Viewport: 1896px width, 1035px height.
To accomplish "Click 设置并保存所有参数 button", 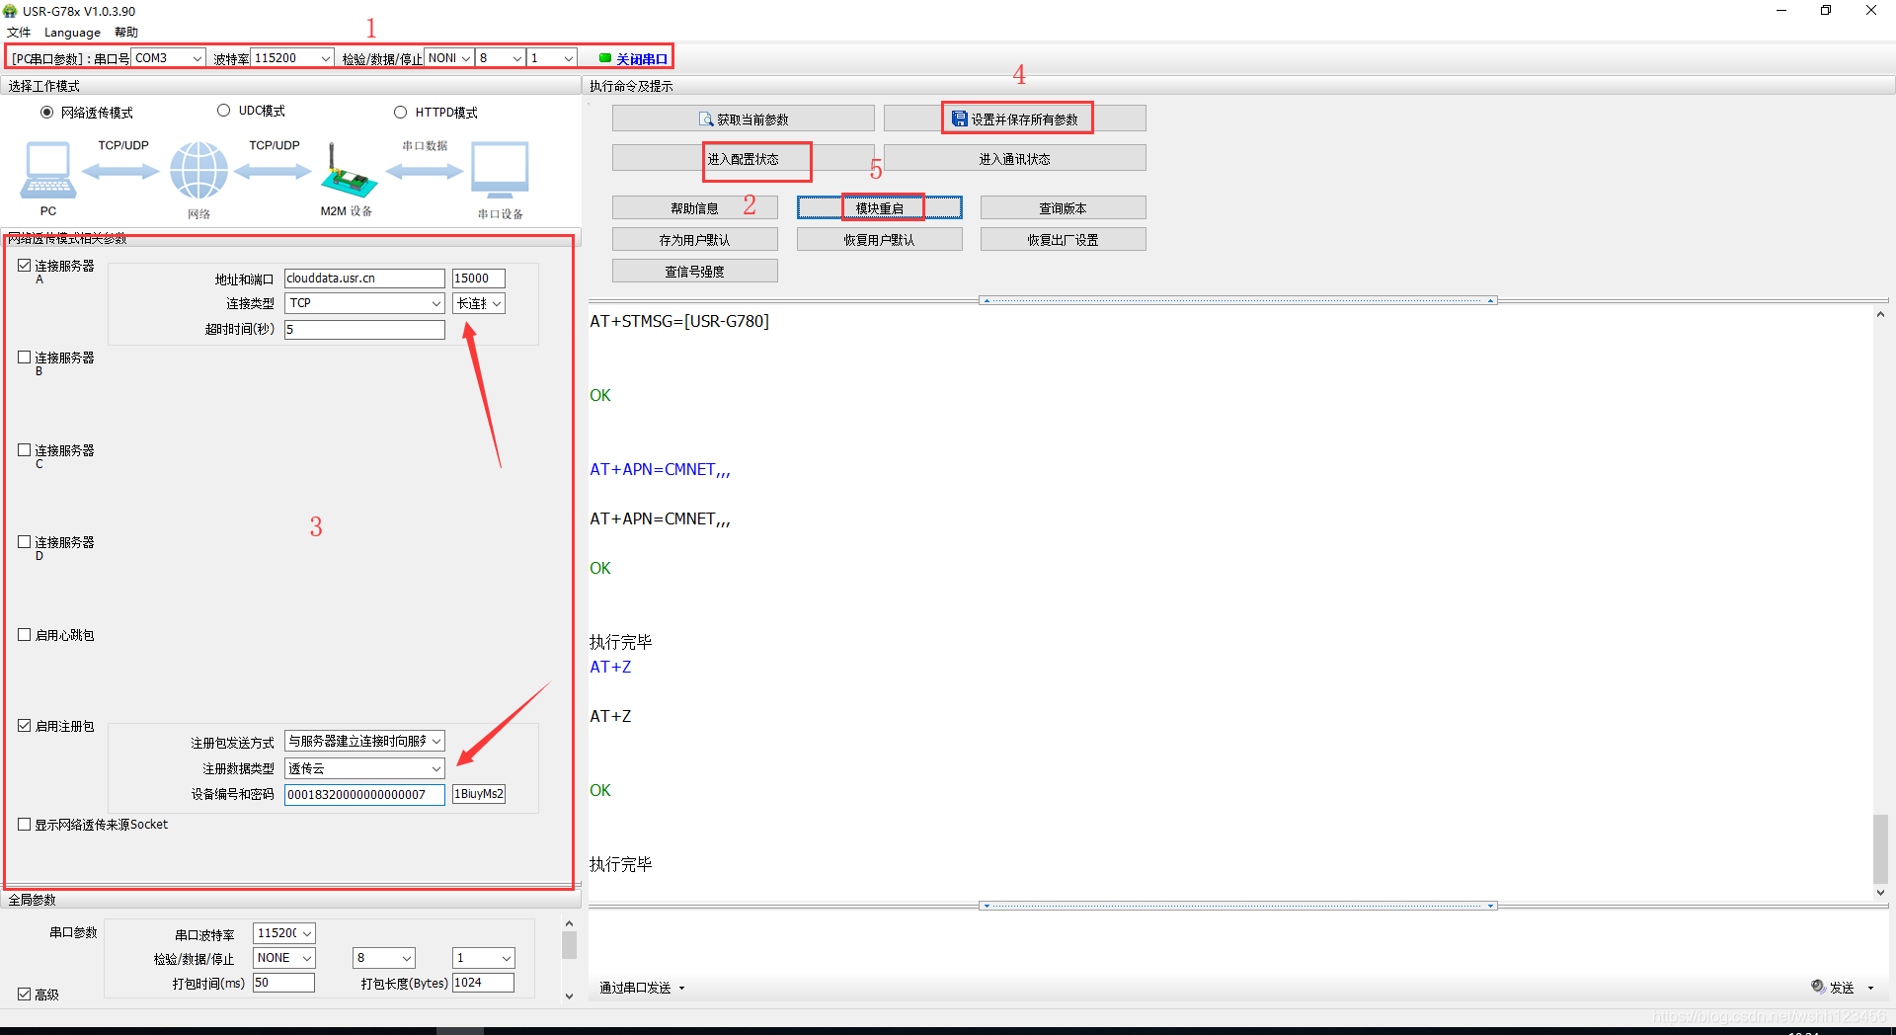I will pos(1015,119).
